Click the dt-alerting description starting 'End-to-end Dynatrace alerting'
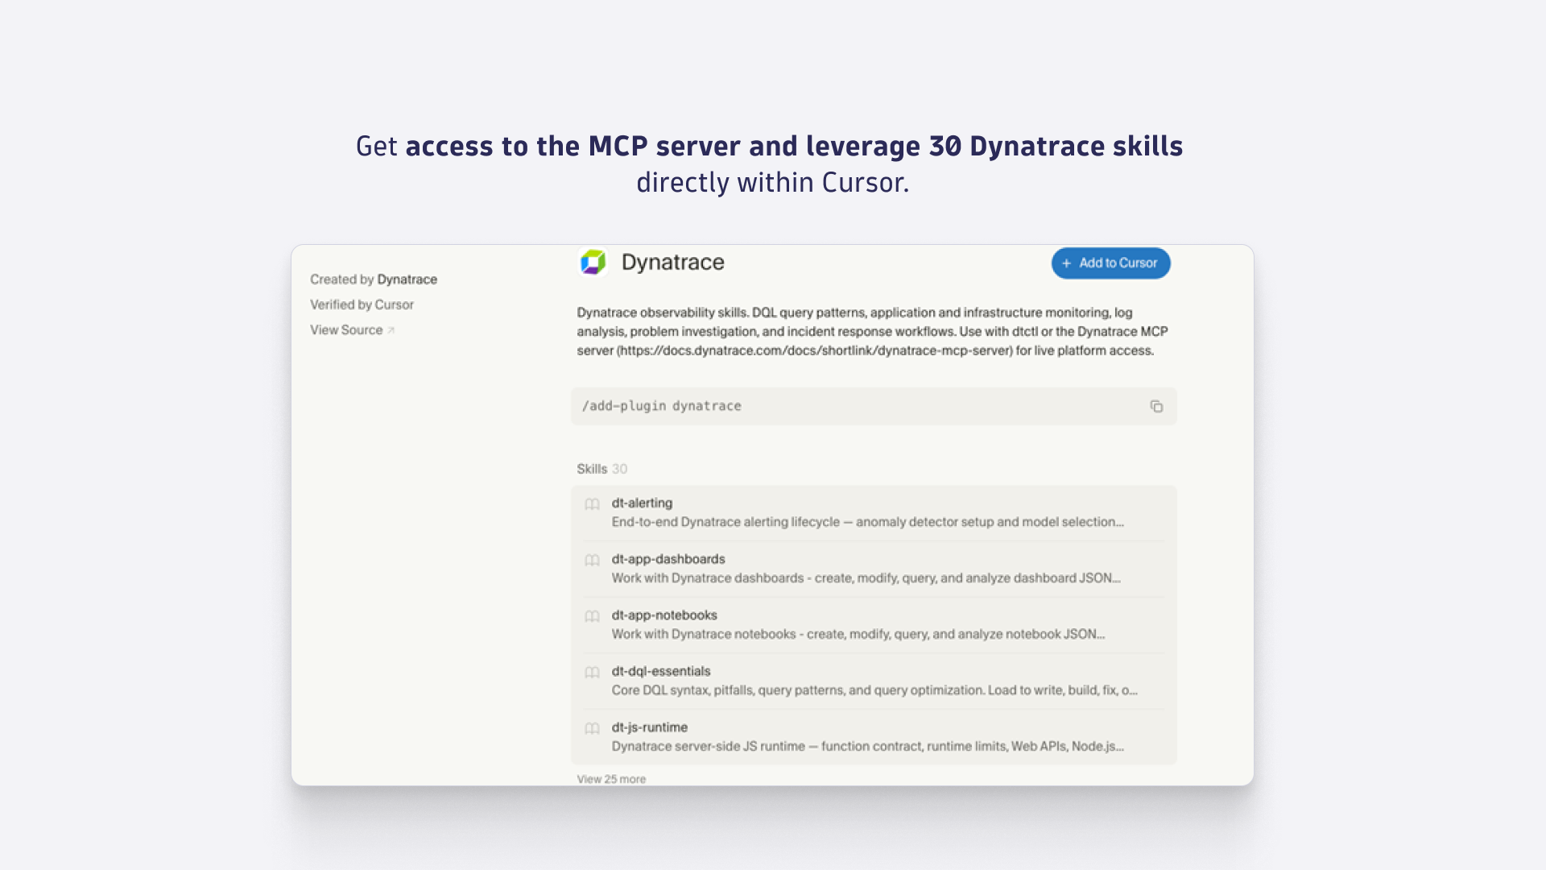Viewport: 1546px width, 870px height. coord(867,522)
